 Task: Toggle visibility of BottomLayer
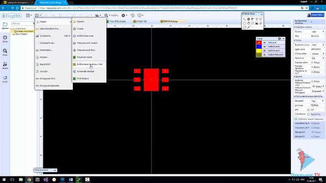264,46
